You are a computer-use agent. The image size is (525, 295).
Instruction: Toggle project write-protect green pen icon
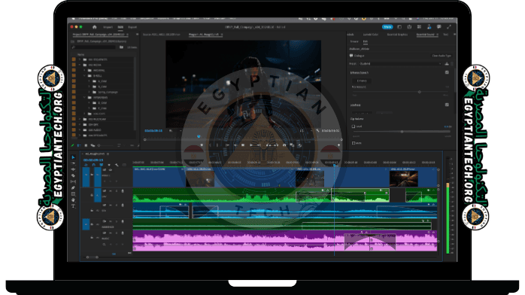point(72,145)
